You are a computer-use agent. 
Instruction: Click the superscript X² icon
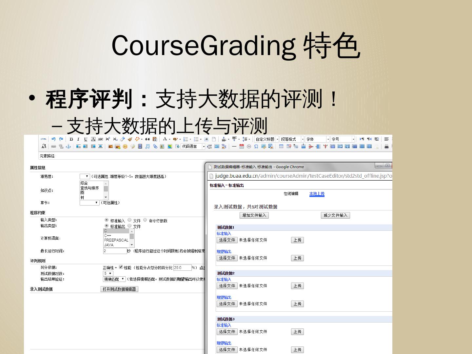point(108,139)
